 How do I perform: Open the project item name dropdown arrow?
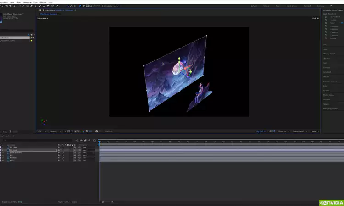(x=23, y=14)
